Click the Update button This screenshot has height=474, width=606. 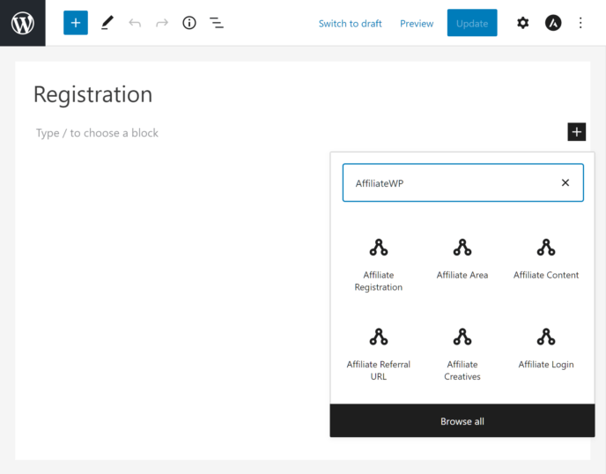[472, 23]
